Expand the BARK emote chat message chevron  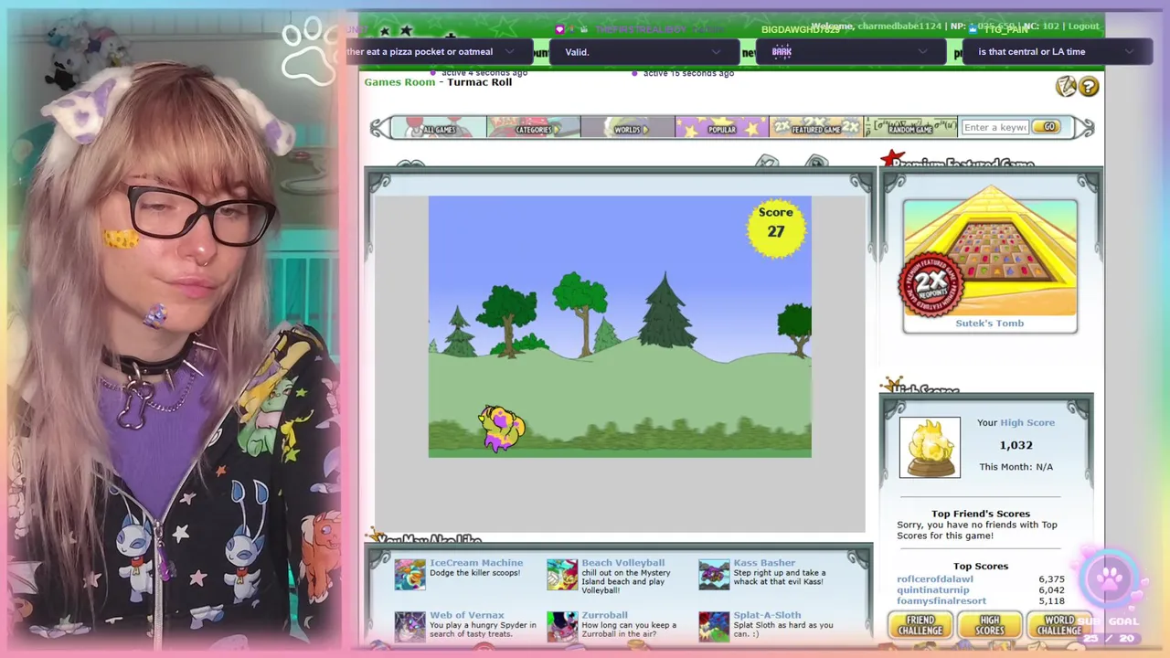[922, 52]
